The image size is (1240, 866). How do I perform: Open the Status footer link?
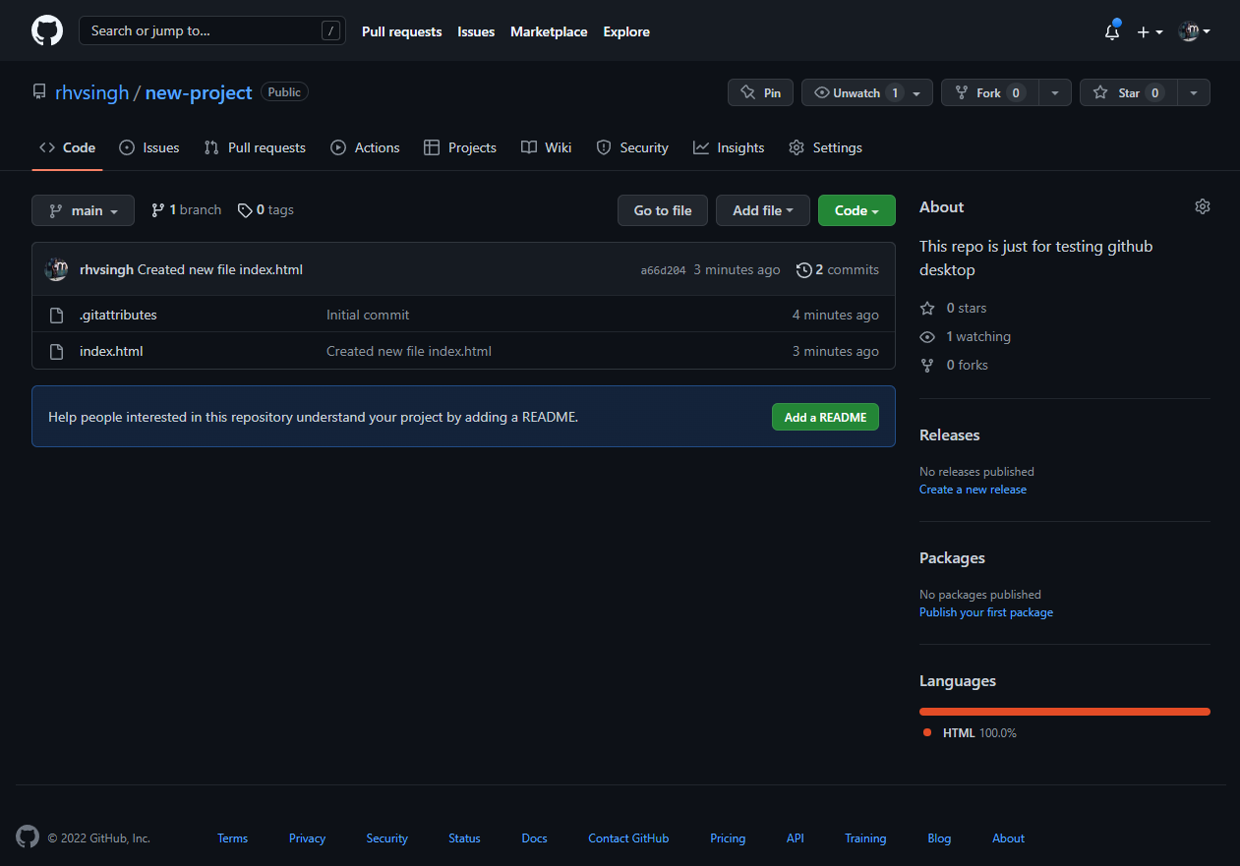pos(464,838)
